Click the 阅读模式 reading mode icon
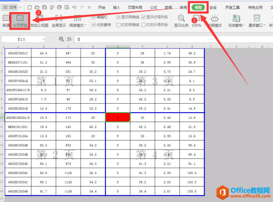This screenshot has width=273, height=202. click(78, 18)
